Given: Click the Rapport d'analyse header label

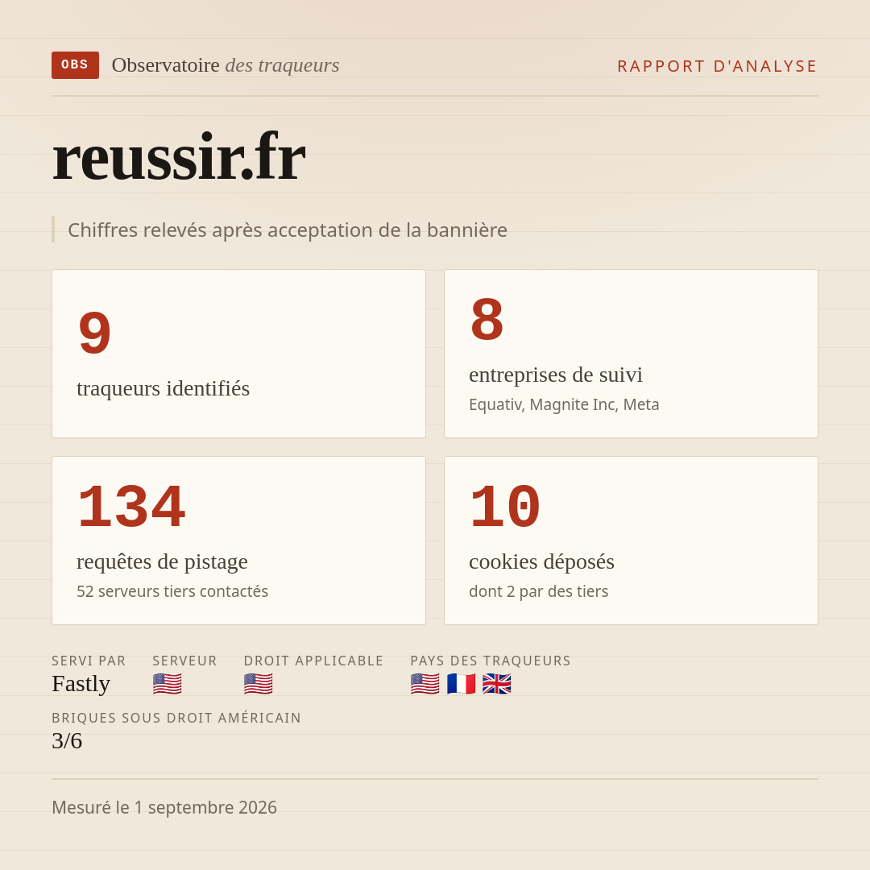Looking at the screenshot, I should click(718, 66).
